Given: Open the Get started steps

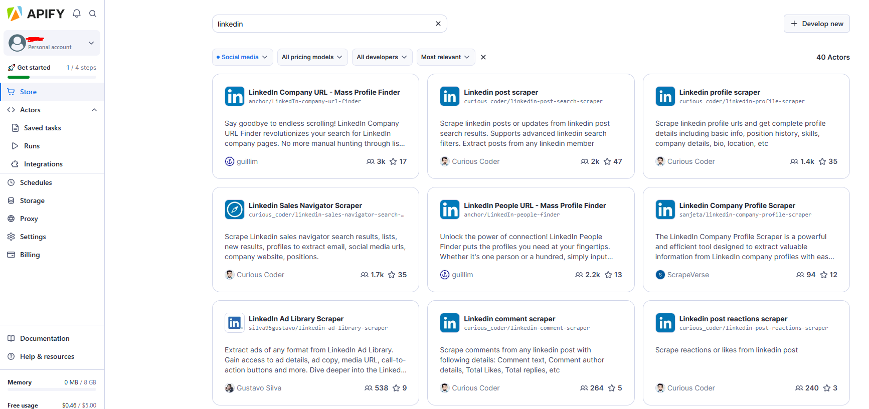Looking at the screenshot, I should click(x=52, y=68).
